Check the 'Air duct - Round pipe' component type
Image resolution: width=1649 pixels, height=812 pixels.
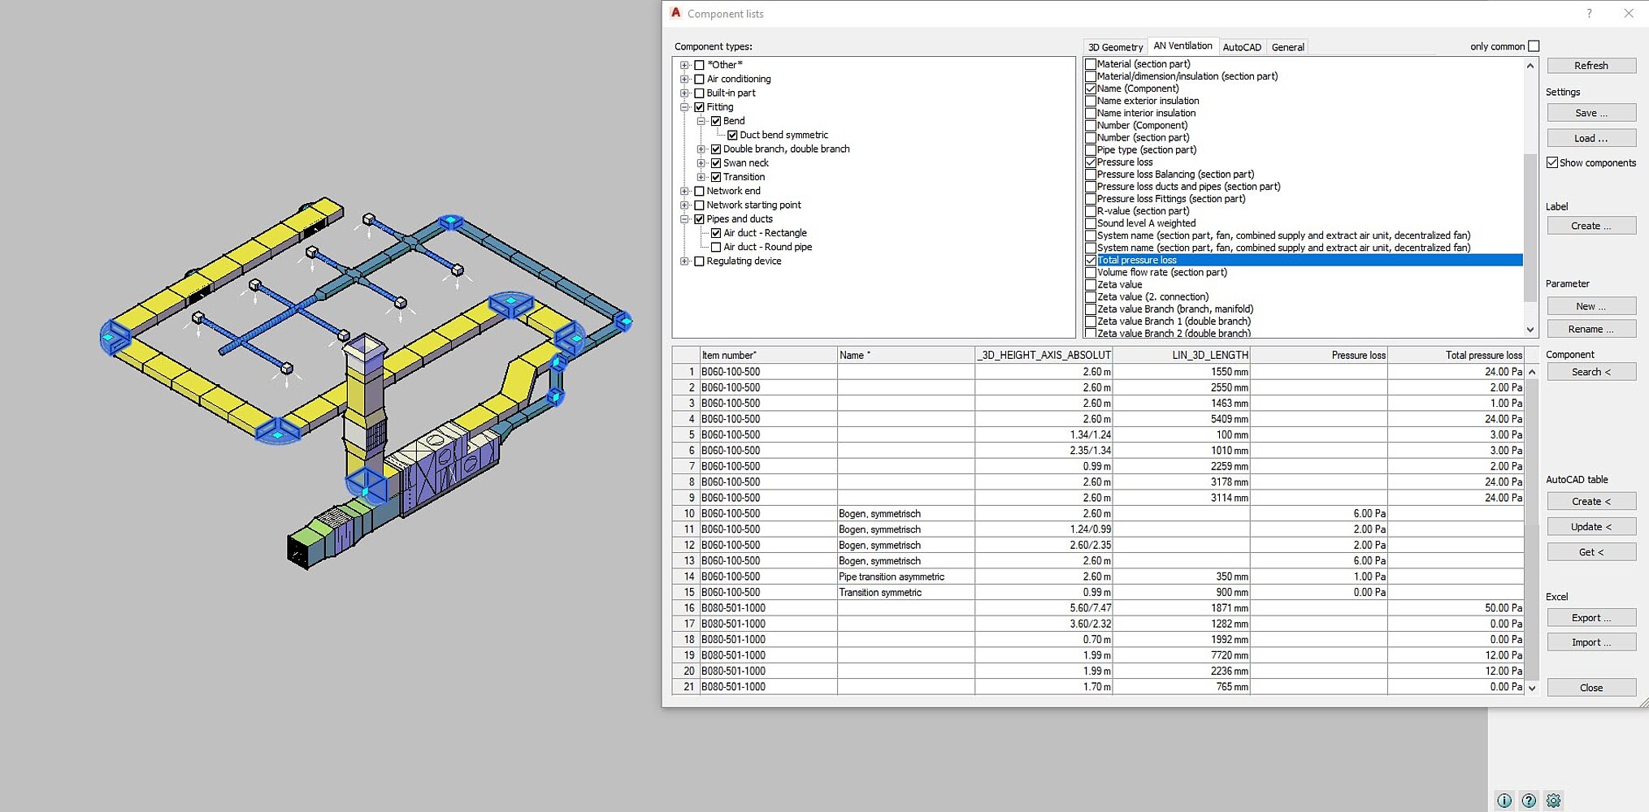pos(716,246)
